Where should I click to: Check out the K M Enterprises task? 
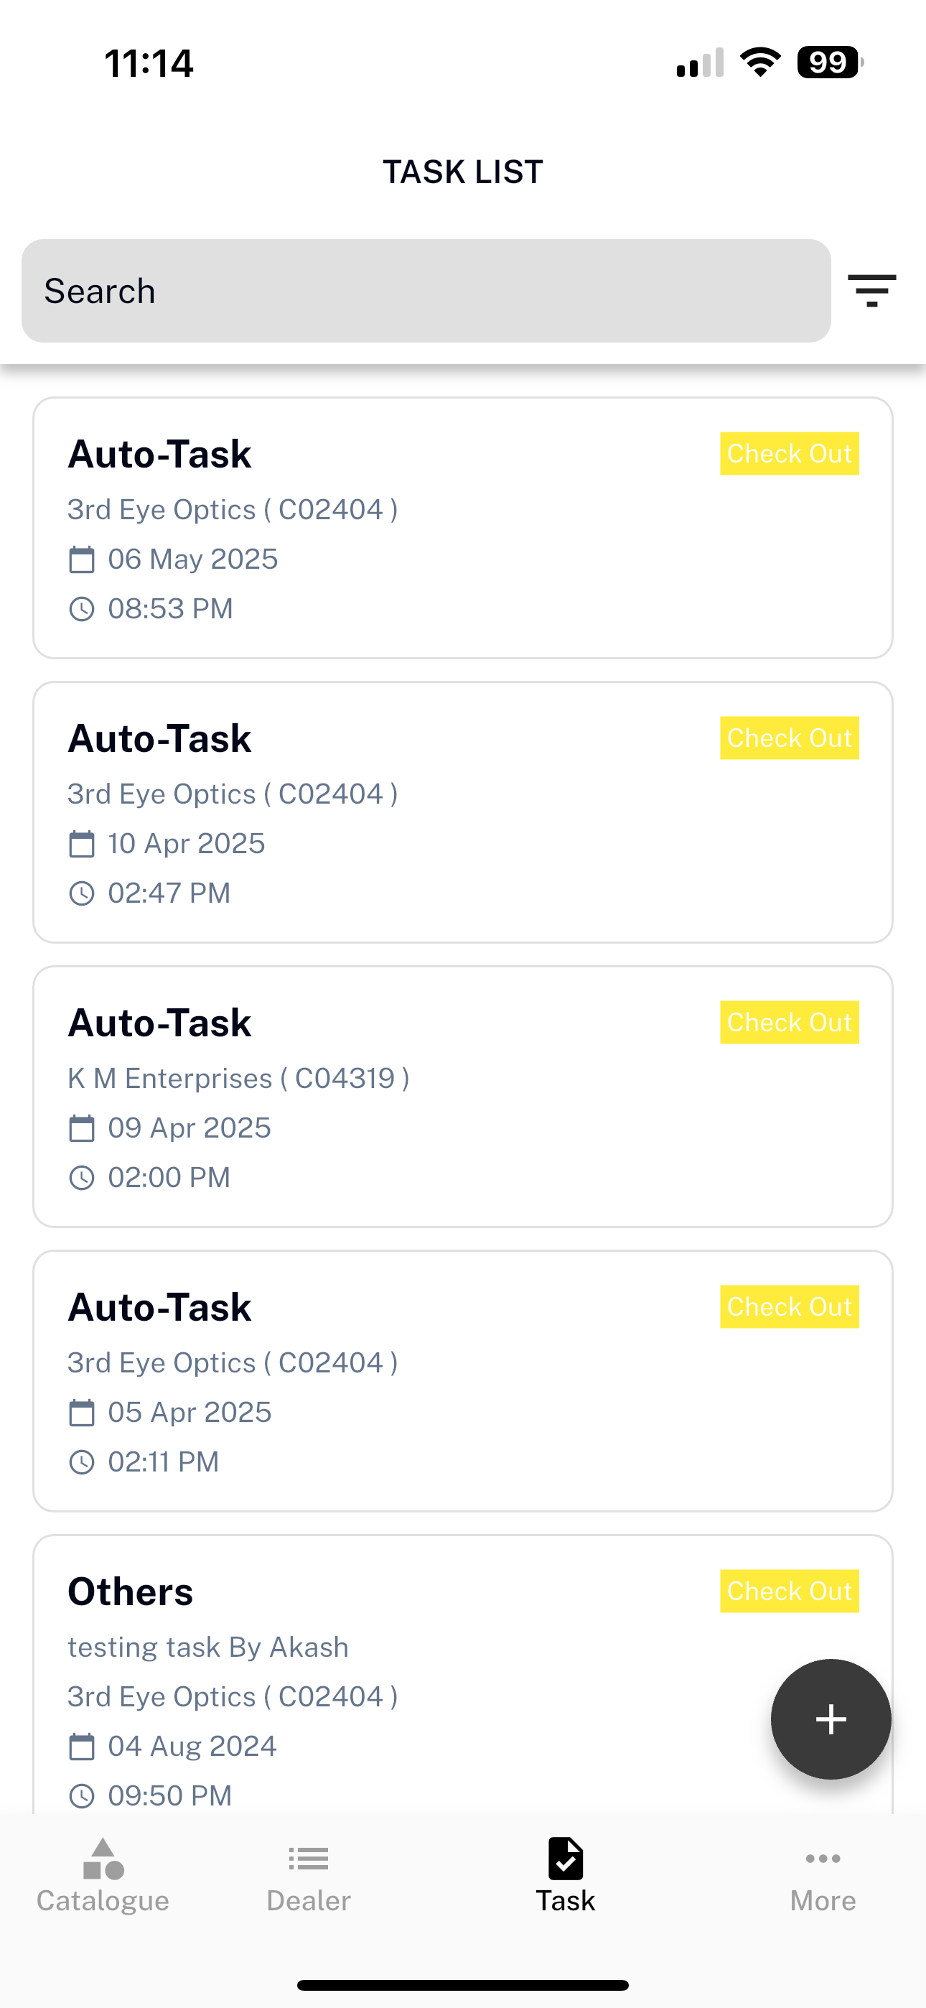789,1023
